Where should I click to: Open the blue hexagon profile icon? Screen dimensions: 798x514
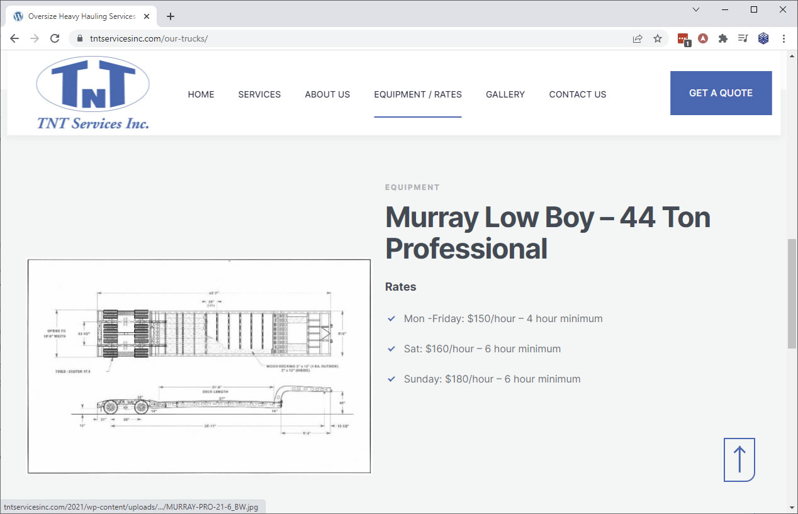763,38
